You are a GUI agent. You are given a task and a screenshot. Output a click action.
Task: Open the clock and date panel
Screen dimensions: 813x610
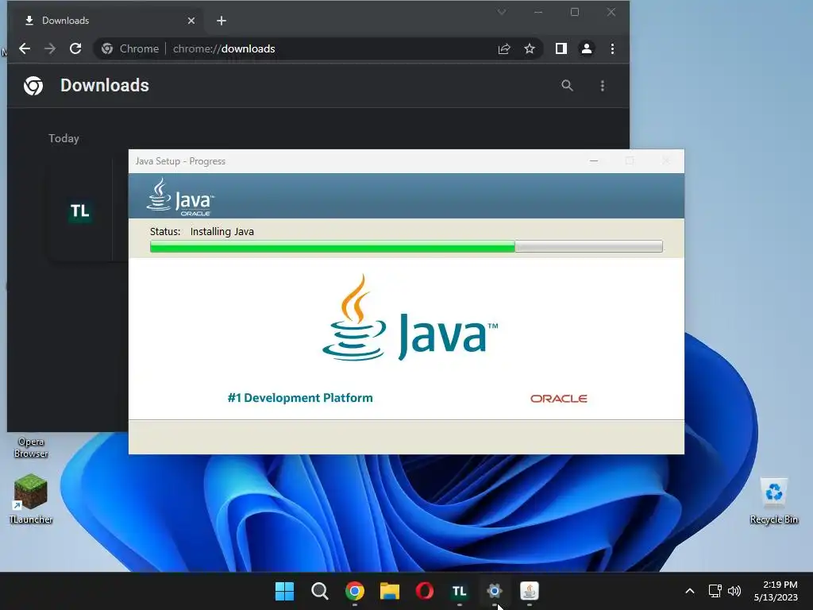(x=776, y=591)
